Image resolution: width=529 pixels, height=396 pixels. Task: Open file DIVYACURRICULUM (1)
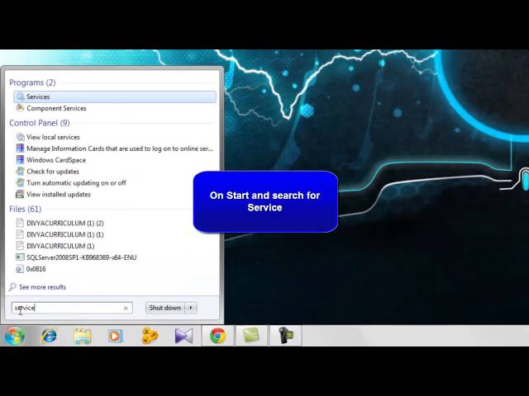click(x=60, y=246)
